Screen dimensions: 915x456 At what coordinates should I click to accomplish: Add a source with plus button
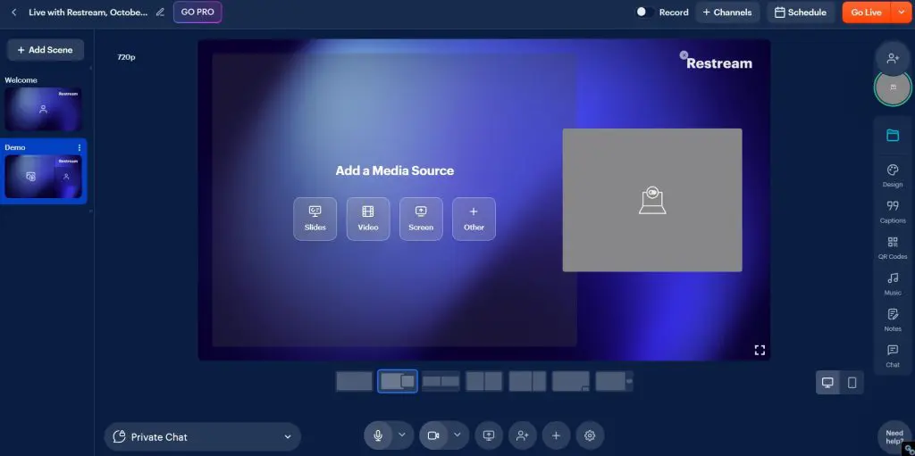point(556,435)
